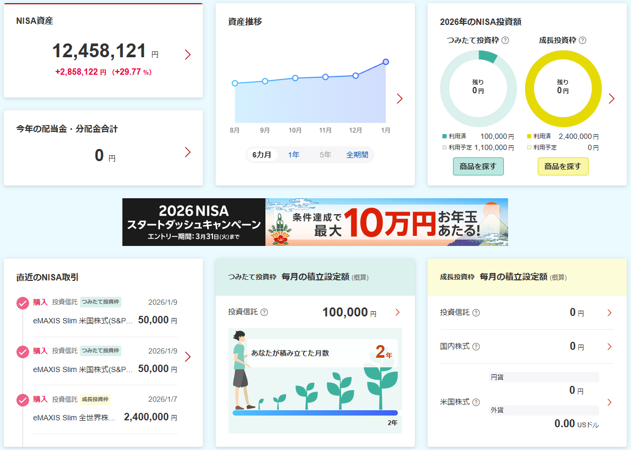The height and width of the screenshot is (450, 631).
Task: Open 2026 NISA スタートダッシュキャンペーン banner
Action: (x=315, y=222)
